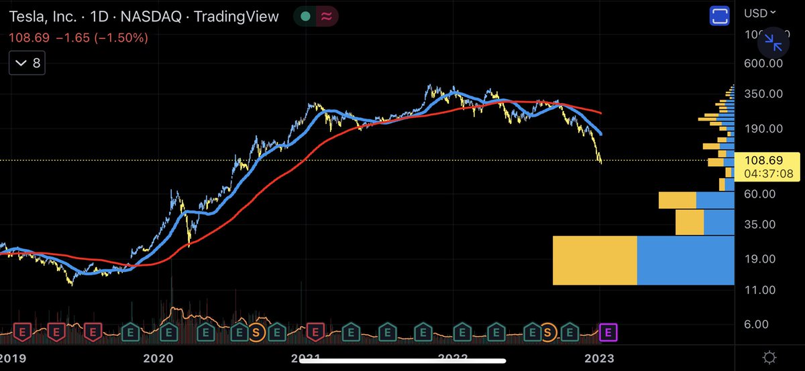Open the USD currency dropdown

pyautogui.click(x=760, y=12)
